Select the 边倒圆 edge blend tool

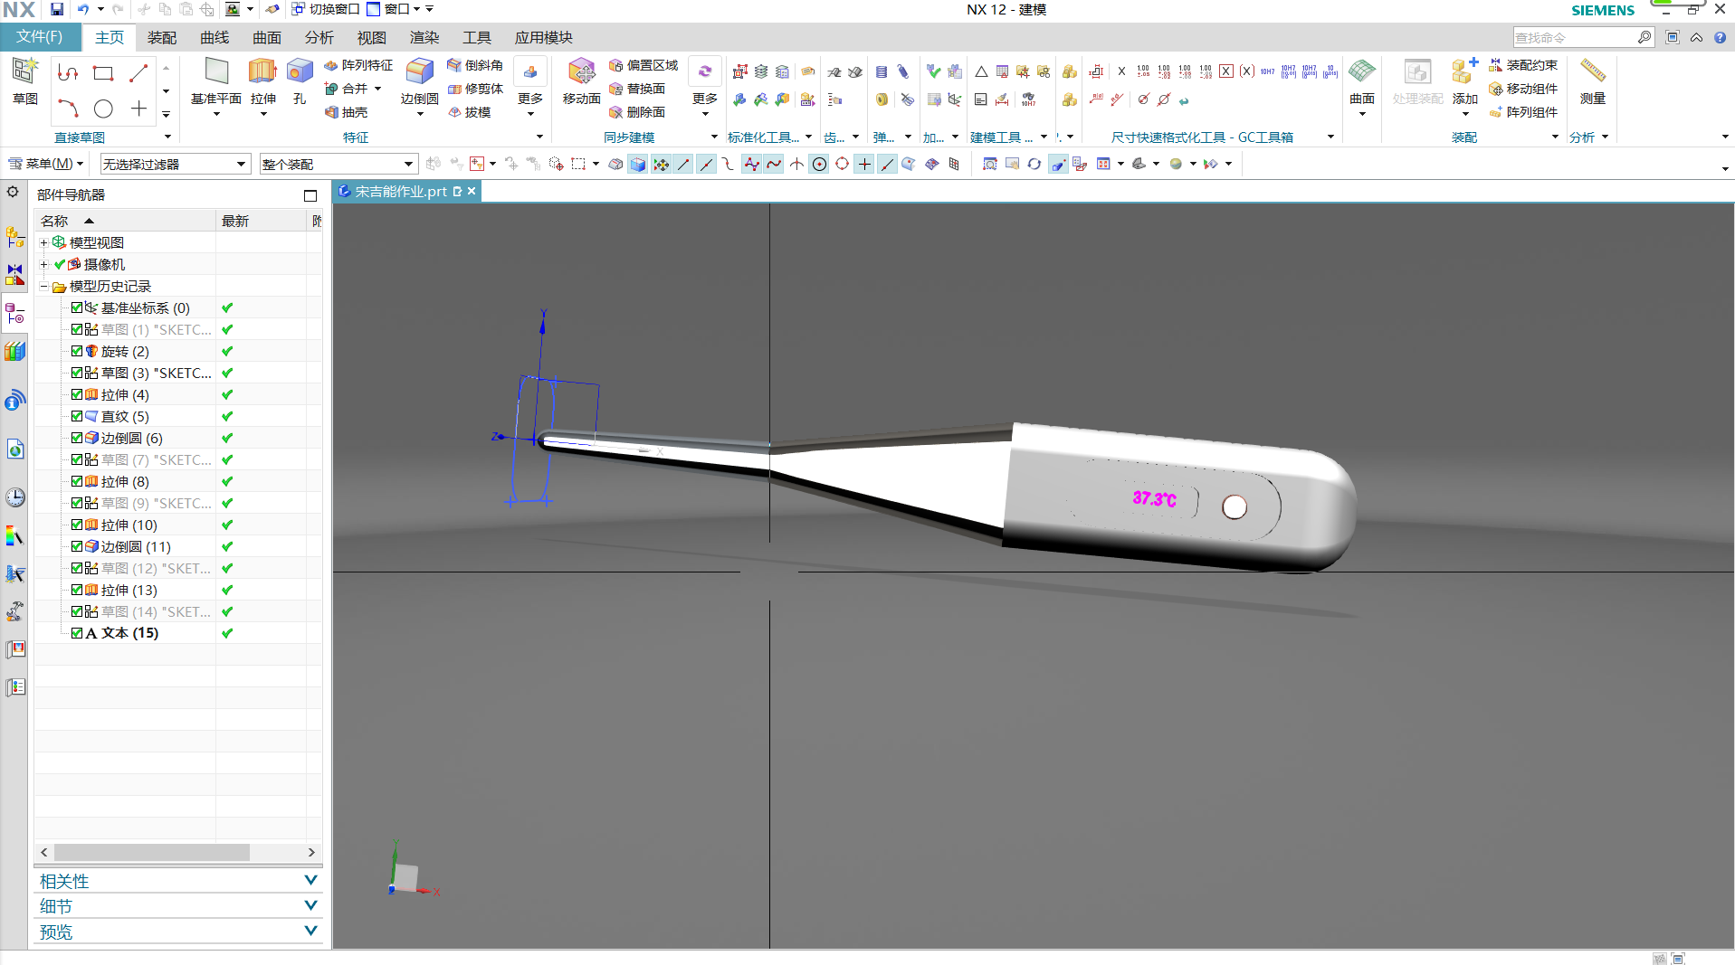click(x=419, y=72)
